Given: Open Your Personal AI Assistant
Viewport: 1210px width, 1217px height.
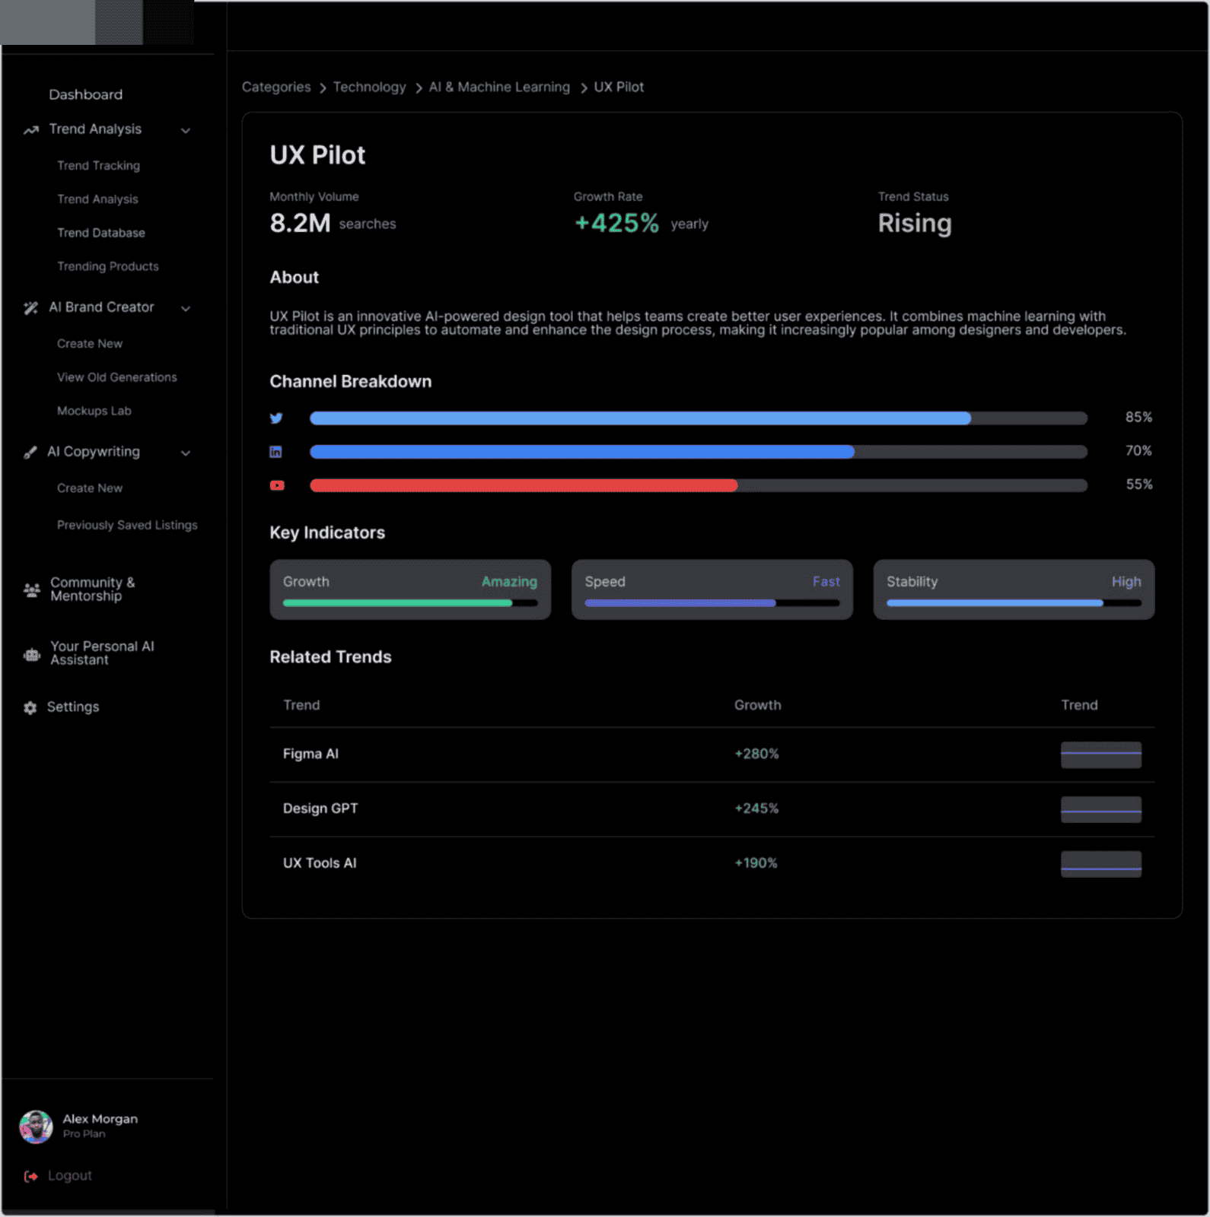Looking at the screenshot, I should pyautogui.click(x=102, y=653).
